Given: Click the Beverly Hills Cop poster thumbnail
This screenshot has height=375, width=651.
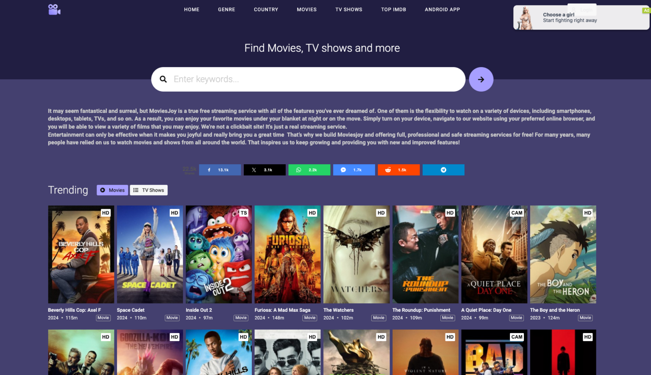Looking at the screenshot, I should click(81, 255).
